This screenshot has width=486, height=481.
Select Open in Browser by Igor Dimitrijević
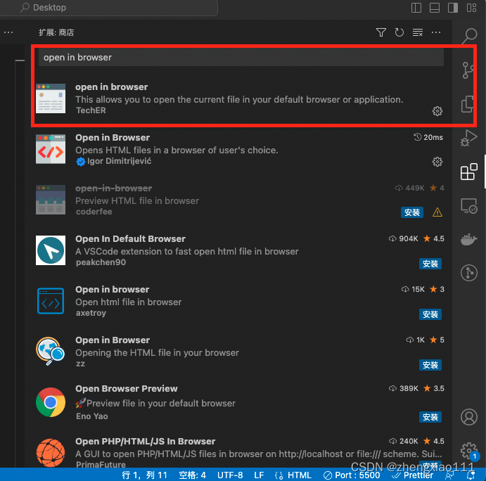click(x=239, y=149)
